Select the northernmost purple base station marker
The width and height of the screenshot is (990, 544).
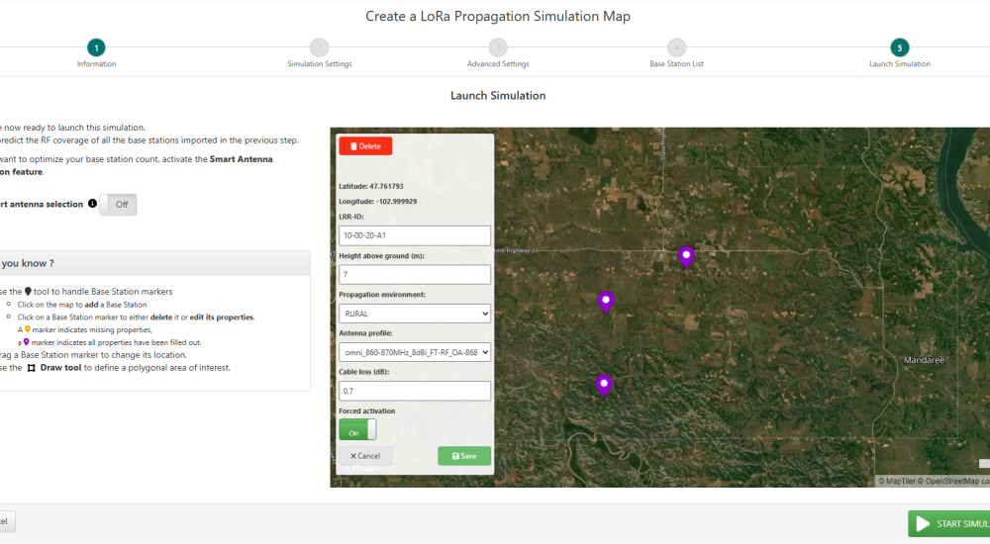pos(686,257)
